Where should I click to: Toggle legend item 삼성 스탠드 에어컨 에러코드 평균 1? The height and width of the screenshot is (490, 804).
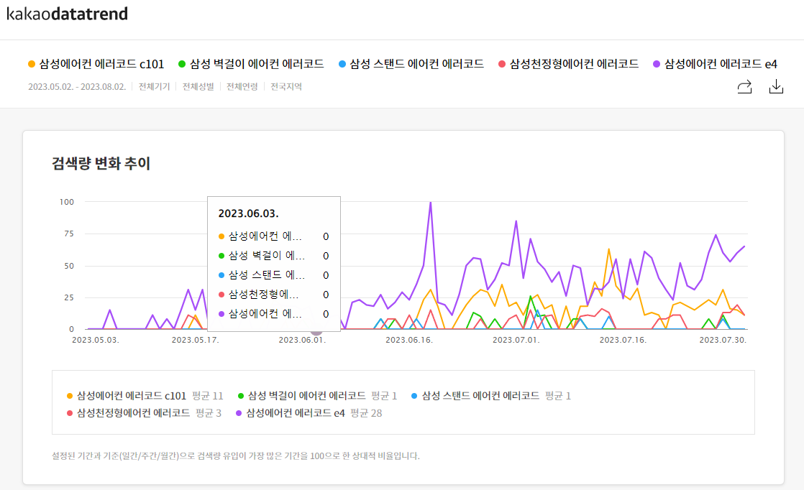tap(491, 396)
